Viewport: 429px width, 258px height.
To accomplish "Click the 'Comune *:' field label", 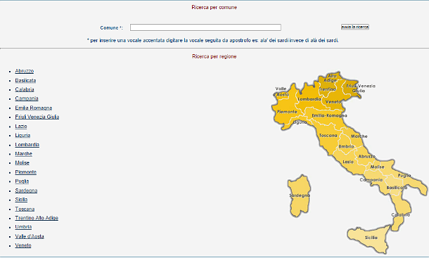I will pos(111,28).
